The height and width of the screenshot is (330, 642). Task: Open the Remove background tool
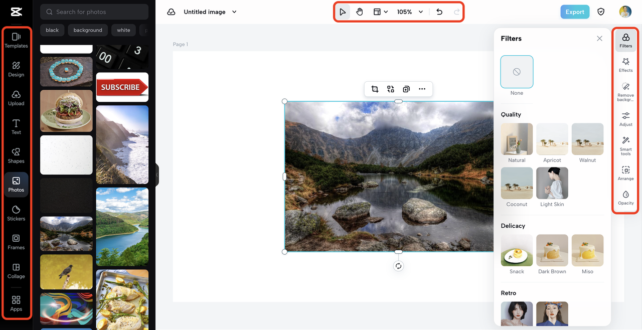pyautogui.click(x=626, y=92)
